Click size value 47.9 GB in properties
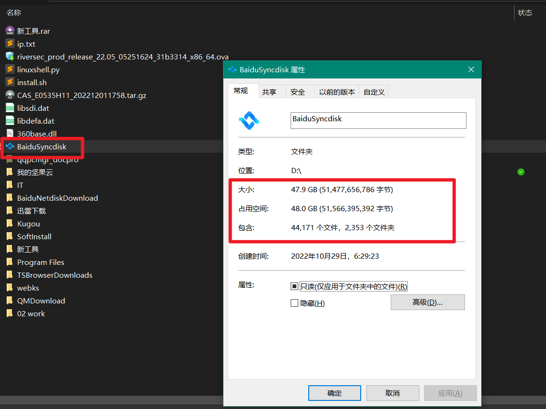 342,189
